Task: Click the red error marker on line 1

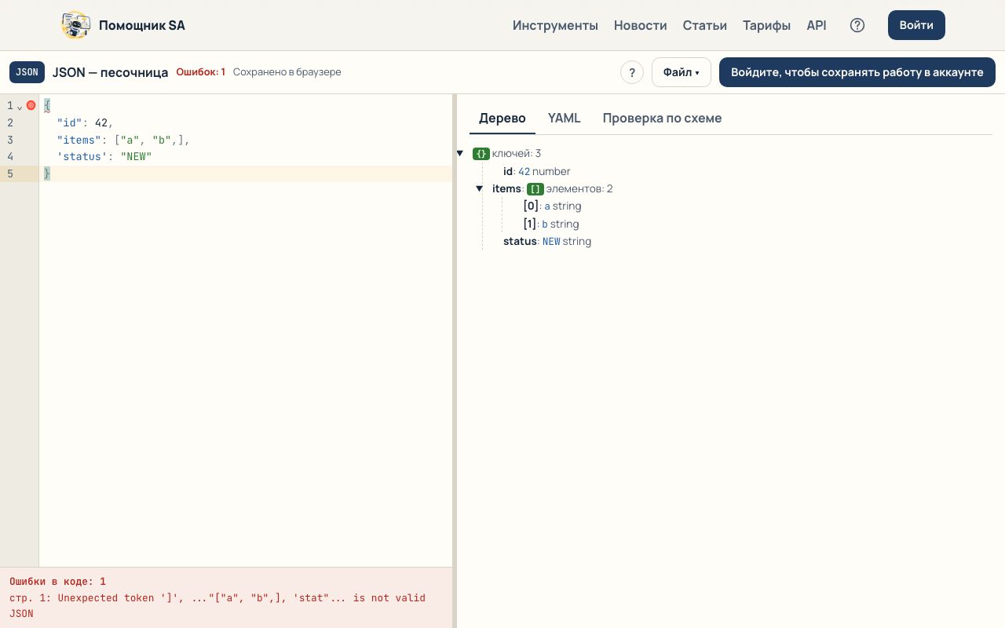Action: pyautogui.click(x=31, y=105)
